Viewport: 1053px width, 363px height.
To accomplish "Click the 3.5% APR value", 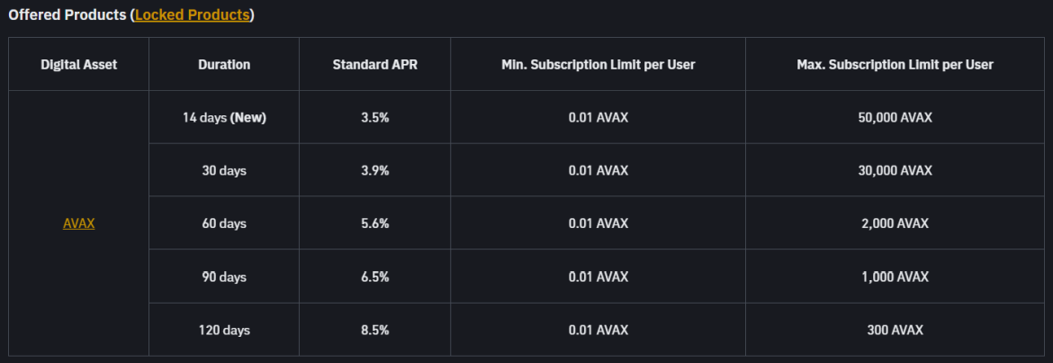I will coord(374,118).
